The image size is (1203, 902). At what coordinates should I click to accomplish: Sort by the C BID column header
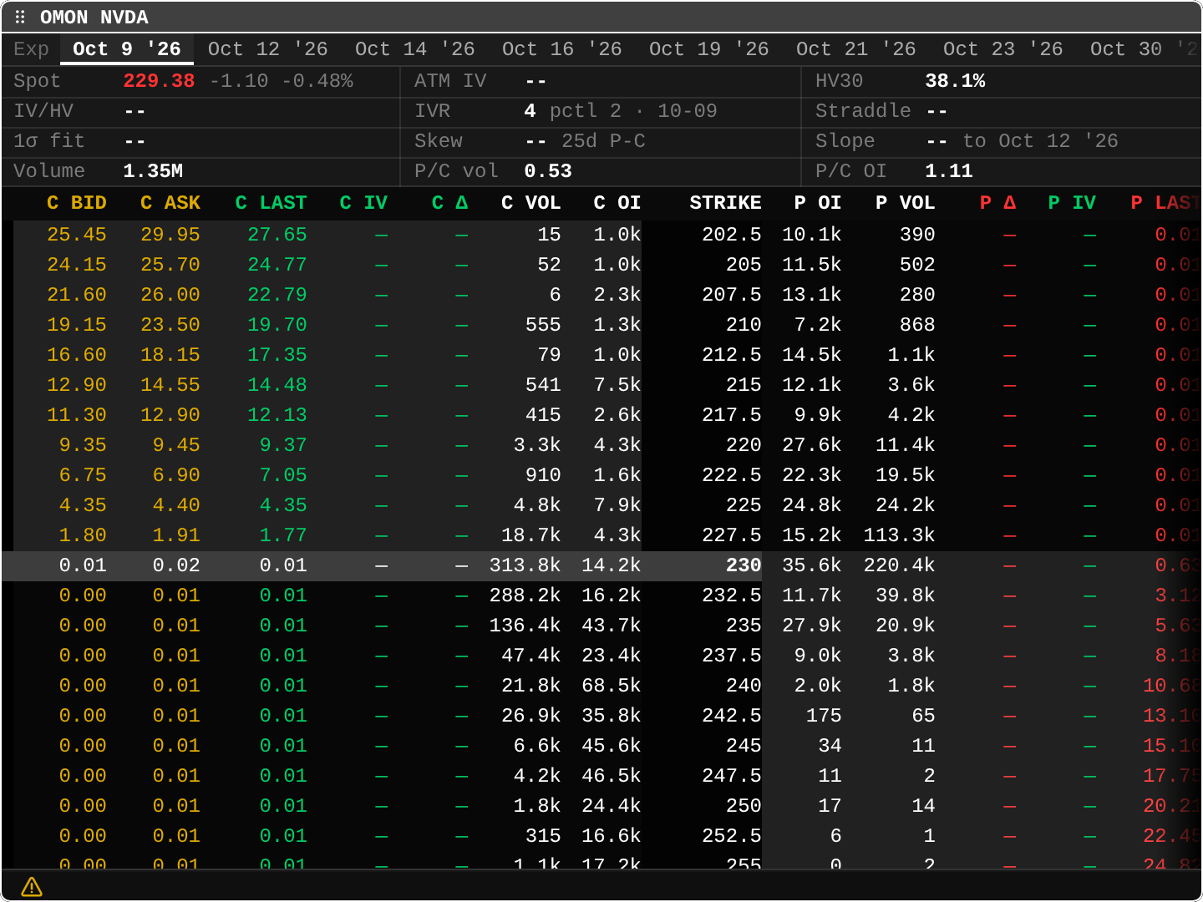click(x=77, y=203)
